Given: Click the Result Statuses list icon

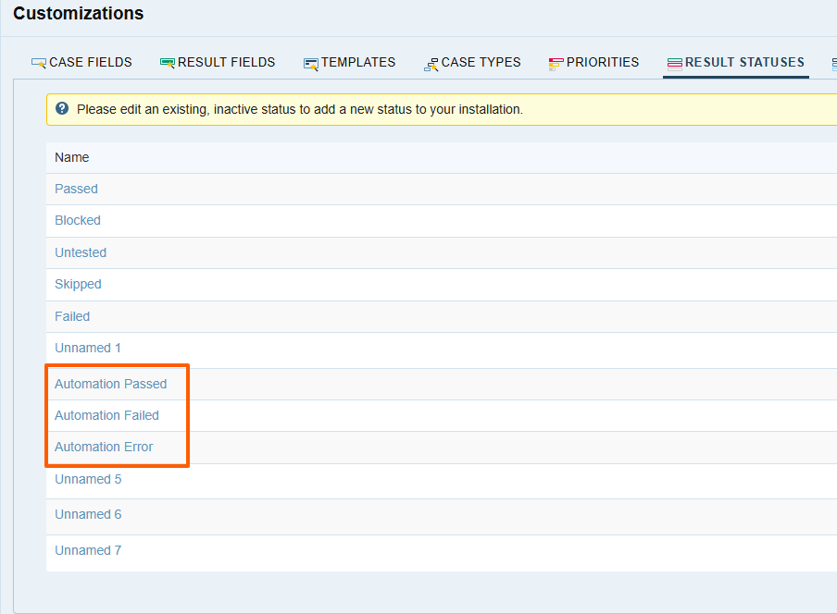Looking at the screenshot, I should (x=677, y=62).
